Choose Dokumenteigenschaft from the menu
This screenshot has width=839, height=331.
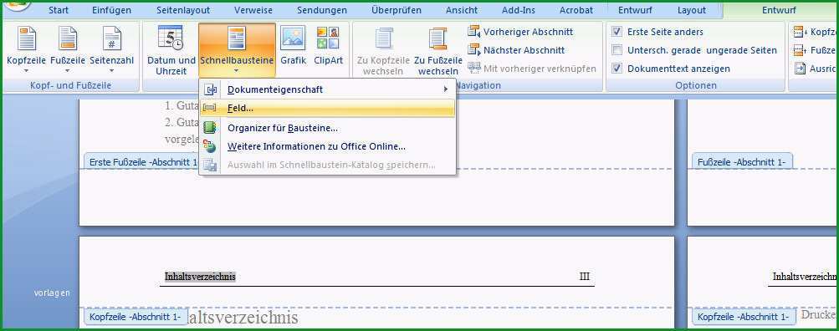coord(327,89)
